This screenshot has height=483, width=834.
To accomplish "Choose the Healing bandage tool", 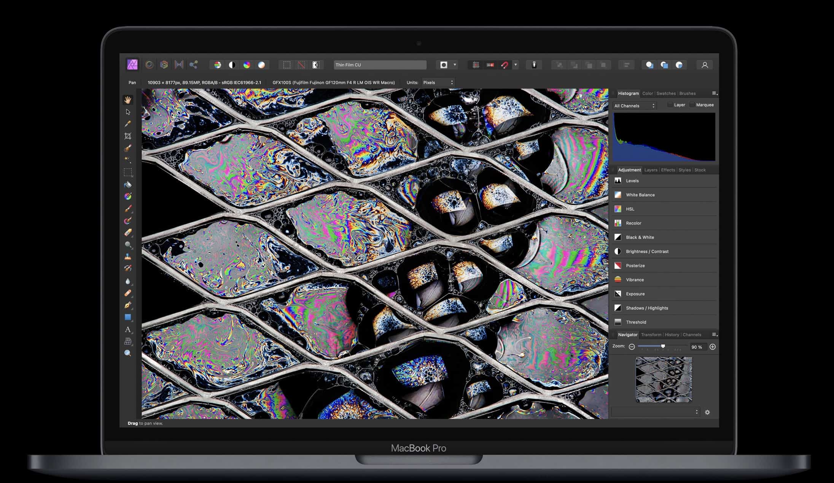I will (128, 293).
